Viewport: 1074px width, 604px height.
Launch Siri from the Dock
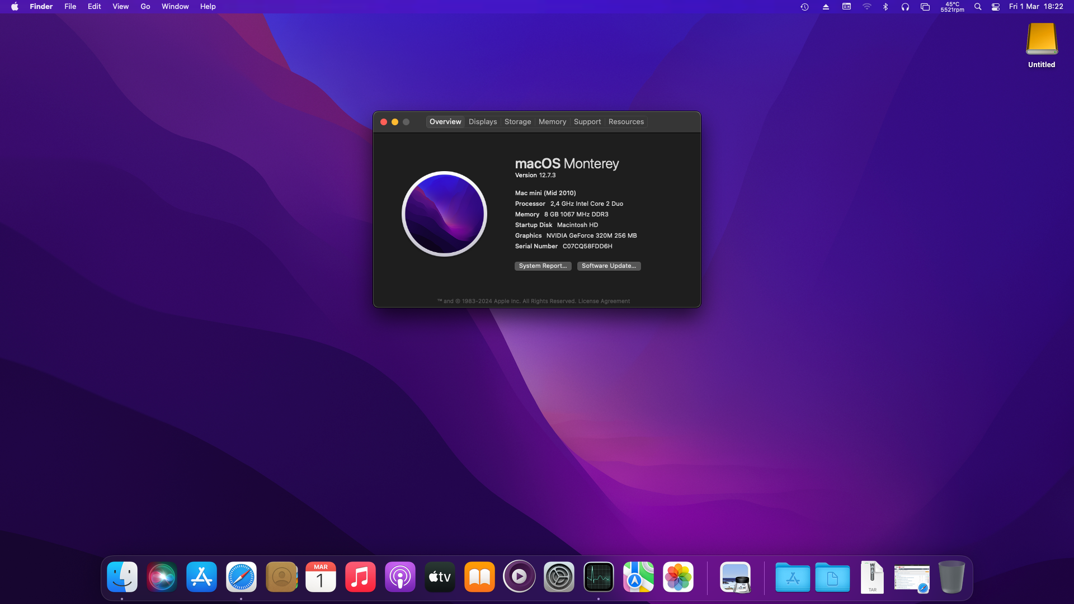(162, 577)
